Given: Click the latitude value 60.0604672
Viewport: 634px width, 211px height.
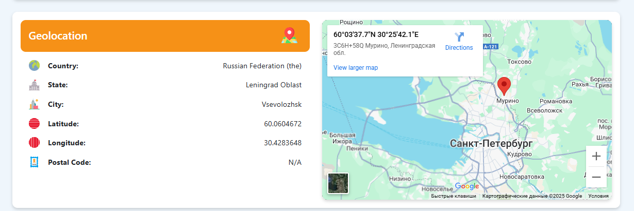Looking at the screenshot, I should point(283,124).
